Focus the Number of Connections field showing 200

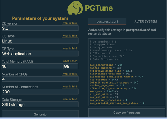click(x=40, y=92)
